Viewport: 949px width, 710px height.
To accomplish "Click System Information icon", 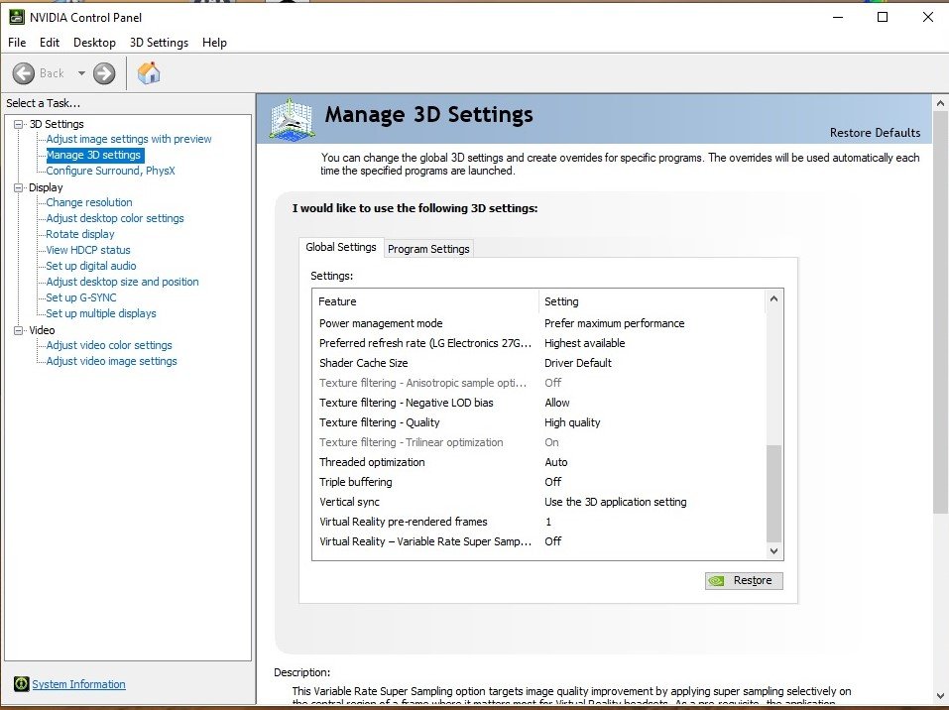I will [x=21, y=684].
